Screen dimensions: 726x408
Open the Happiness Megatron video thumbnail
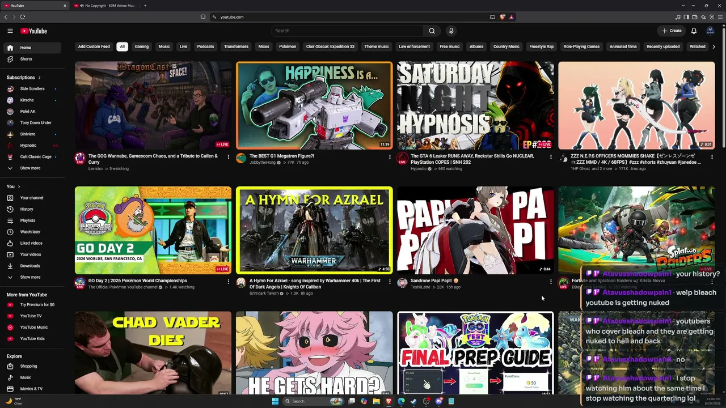pyautogui.click(x=314, y=105)
